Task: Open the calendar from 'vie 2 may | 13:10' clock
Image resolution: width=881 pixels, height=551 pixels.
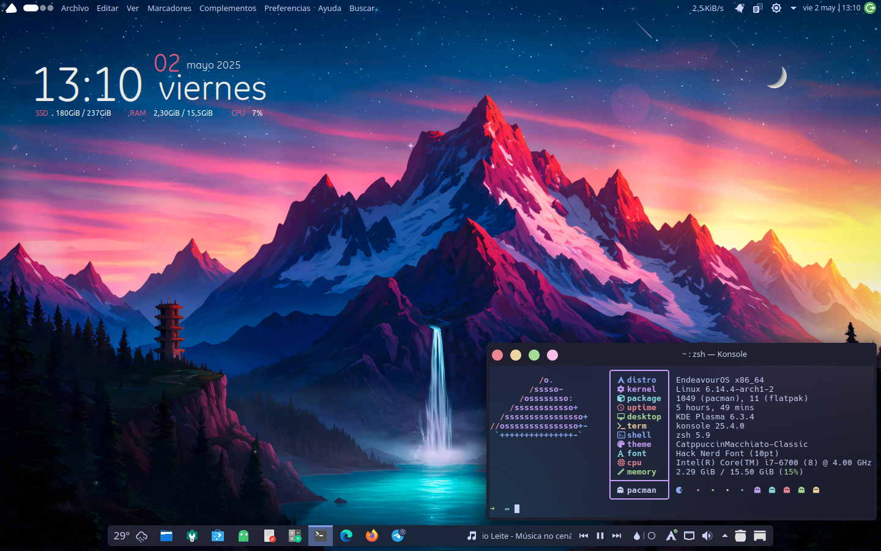Action: [831, 8]
